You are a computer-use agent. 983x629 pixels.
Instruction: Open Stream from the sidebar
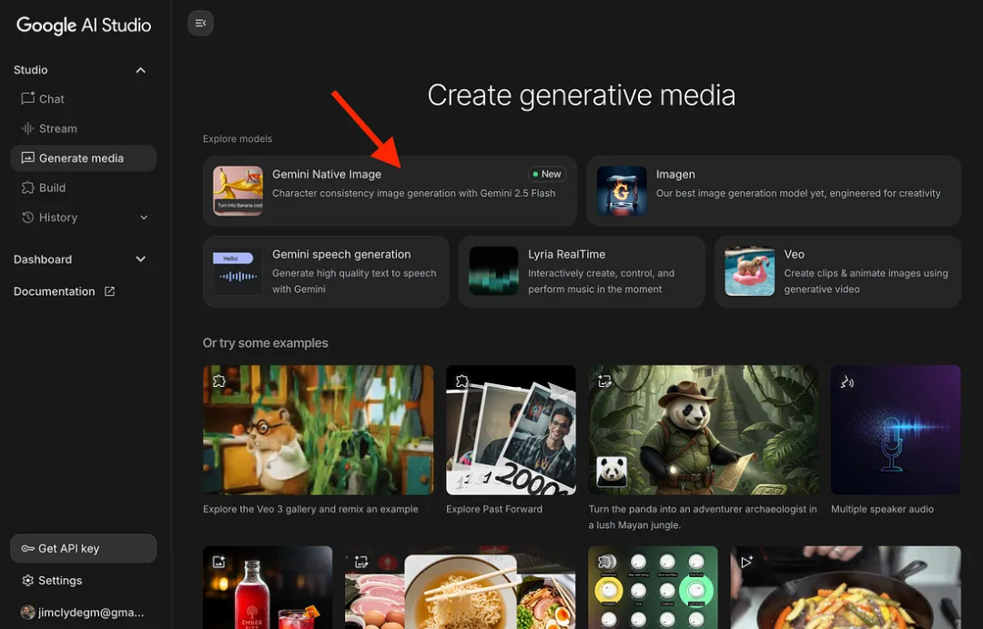click(x=58, y=127)
